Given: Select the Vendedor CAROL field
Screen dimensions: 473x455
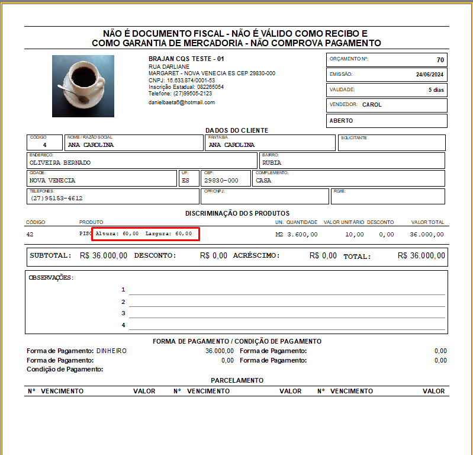Looking at the screenshot, I should tap(387, 105).
